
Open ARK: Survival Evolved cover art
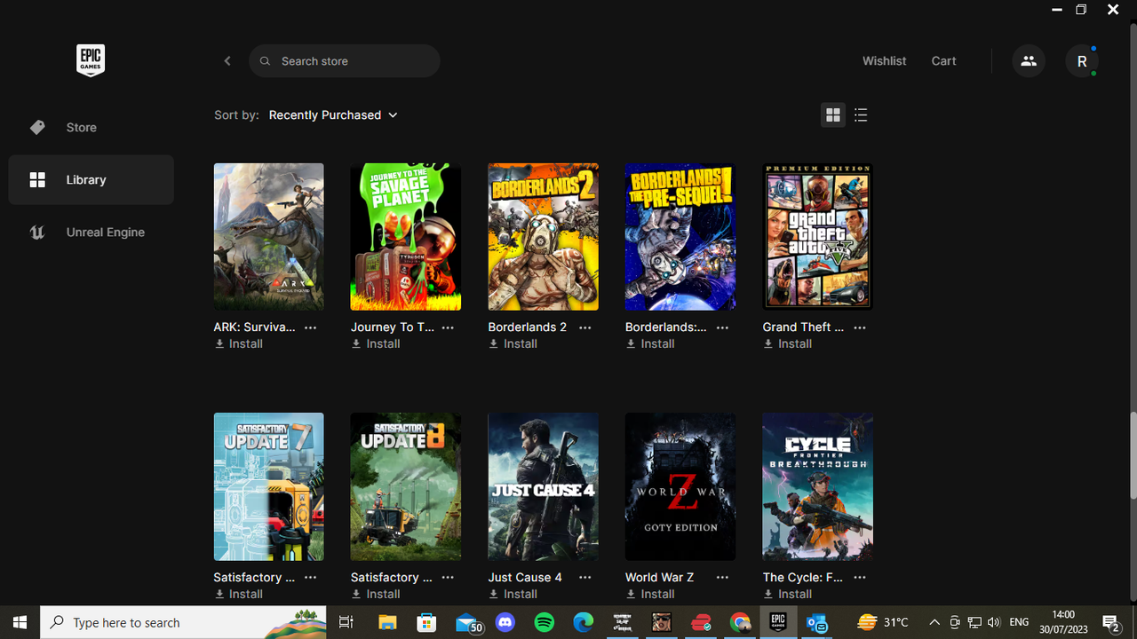point(268,236)
